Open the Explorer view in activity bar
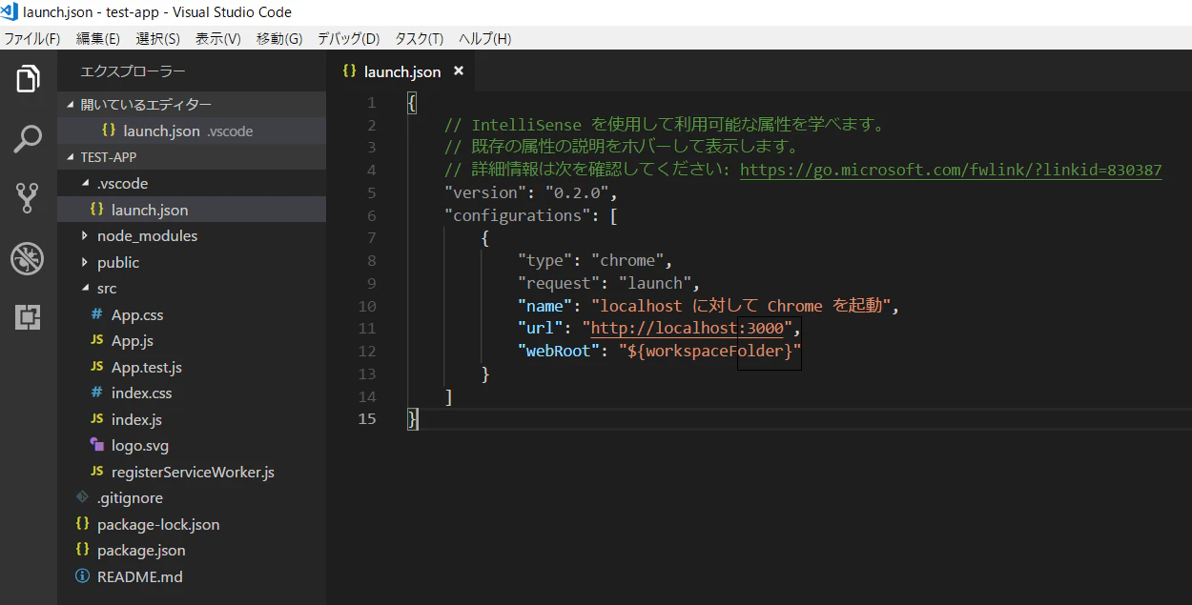 tap(28, 79)
